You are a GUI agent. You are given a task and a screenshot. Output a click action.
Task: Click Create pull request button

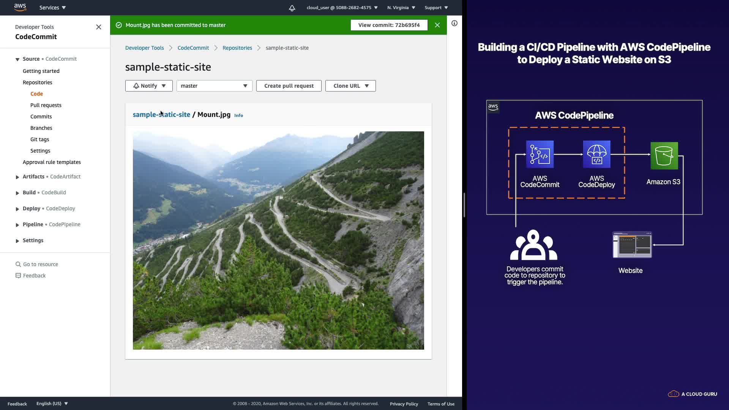(x=289, y=86)
